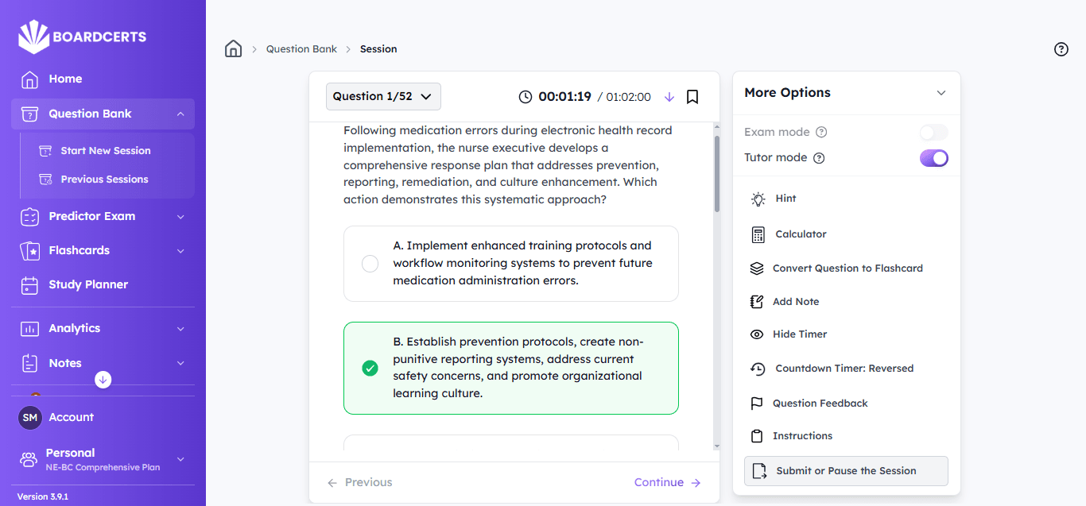Click the question panel vertical scrollbar
Image resolution: width=1086 pixels, height=506 pixels.
coord(716,175)
